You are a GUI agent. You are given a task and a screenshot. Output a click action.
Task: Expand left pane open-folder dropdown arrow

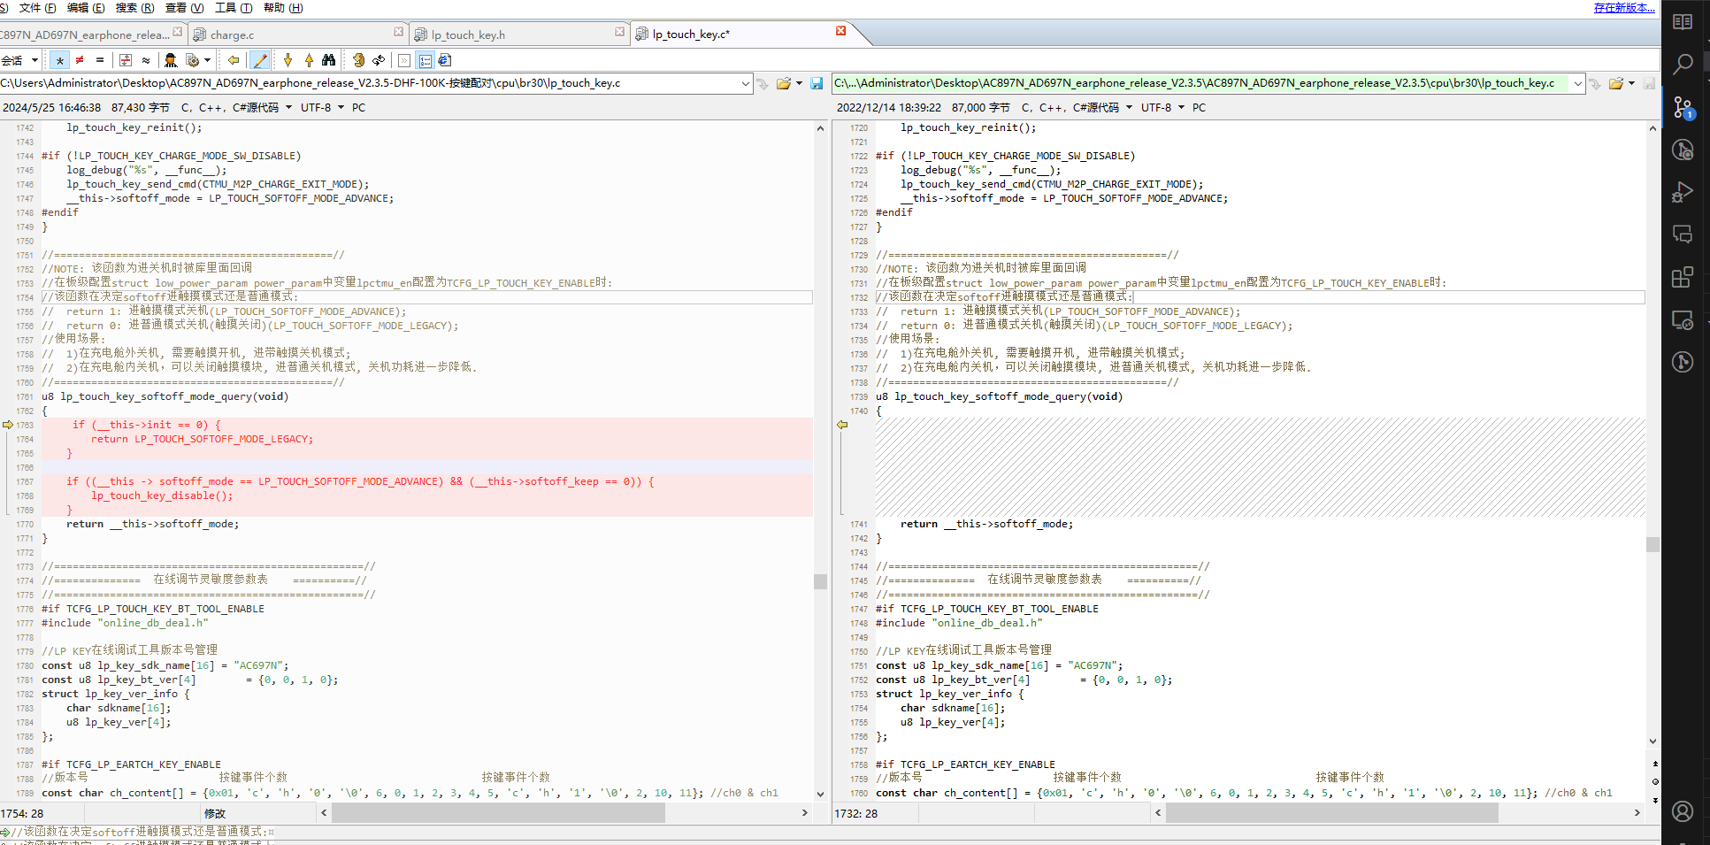799,83
